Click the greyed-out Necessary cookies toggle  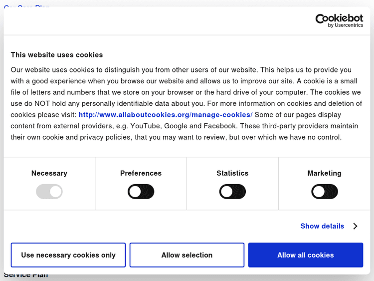click(x=49, y=192)
